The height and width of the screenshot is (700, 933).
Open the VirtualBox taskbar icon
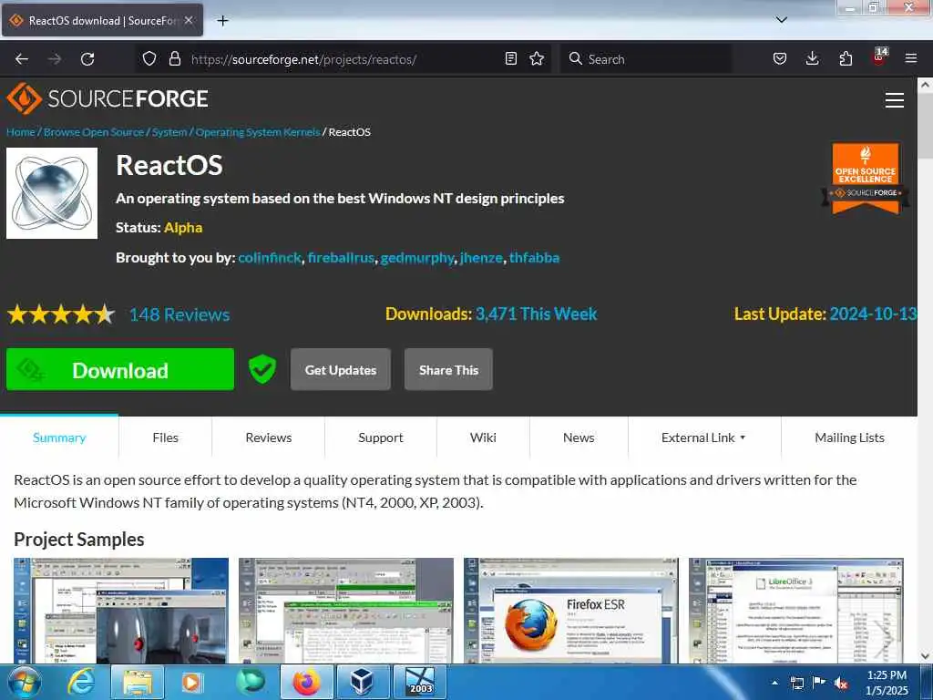click(x=363, y=682)
